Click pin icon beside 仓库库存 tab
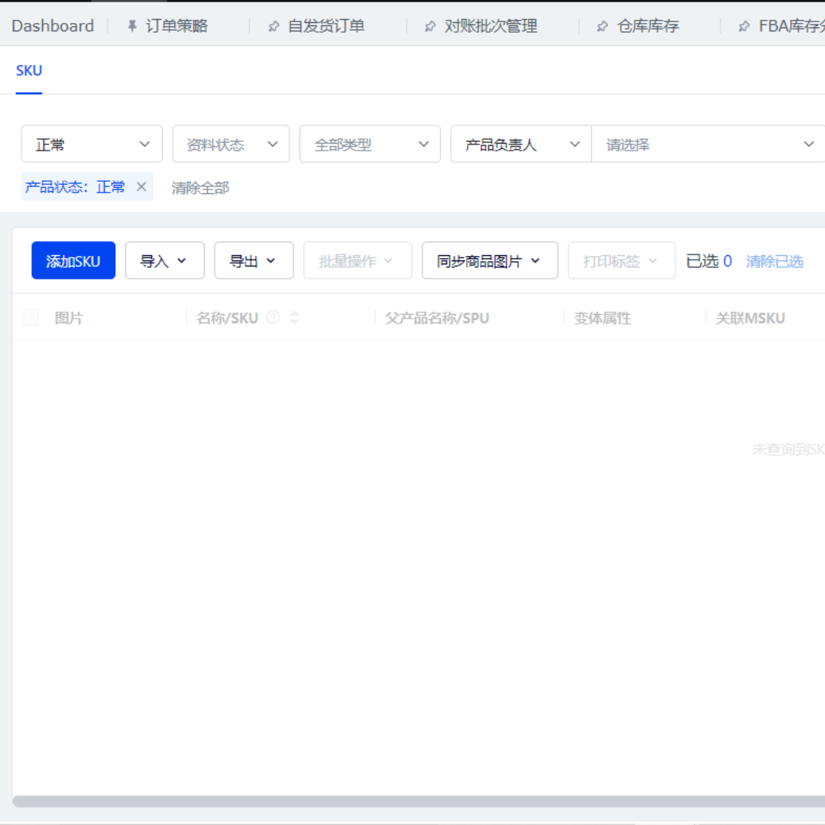This screenshot has height=825, width=825. [603, 27]
